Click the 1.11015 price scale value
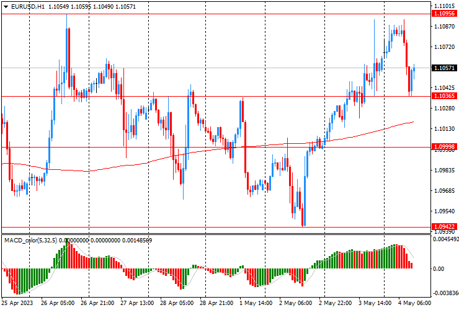Viewport: 459px width, 310px height. pos(445,6)
